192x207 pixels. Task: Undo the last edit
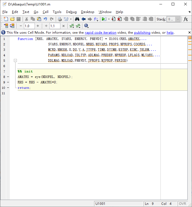point(45,19)
